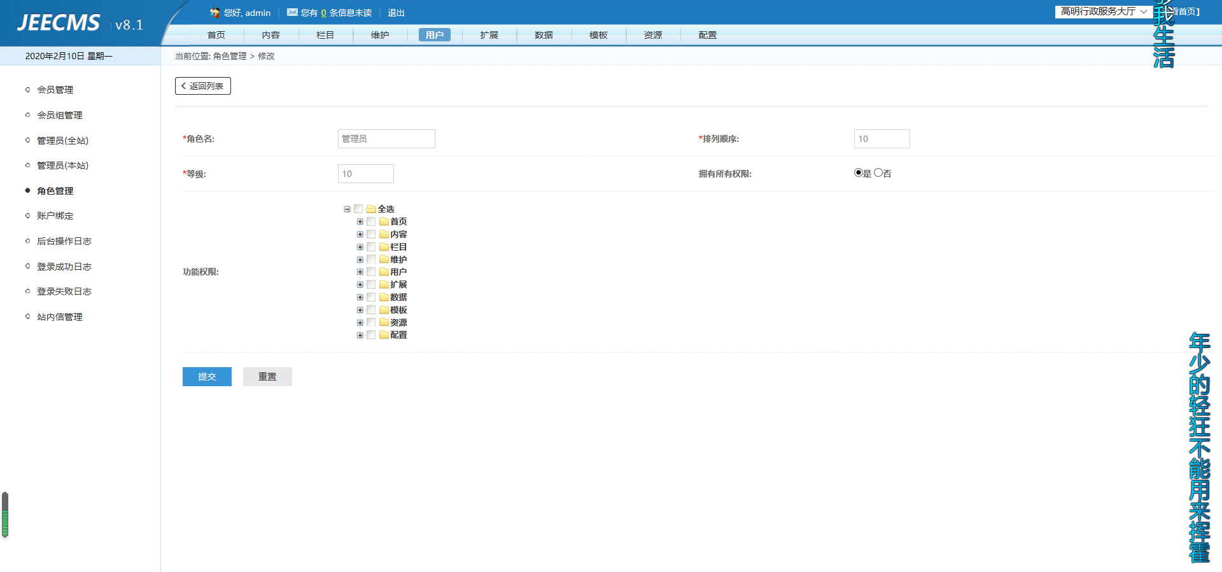Click the 返回列表 back button

(x=203, y=86)
